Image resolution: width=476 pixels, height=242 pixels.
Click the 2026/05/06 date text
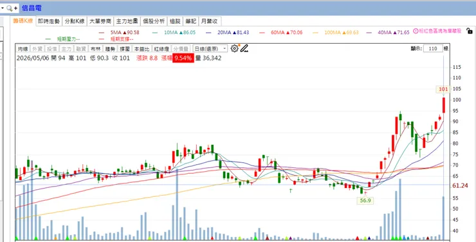coord(33,58)
